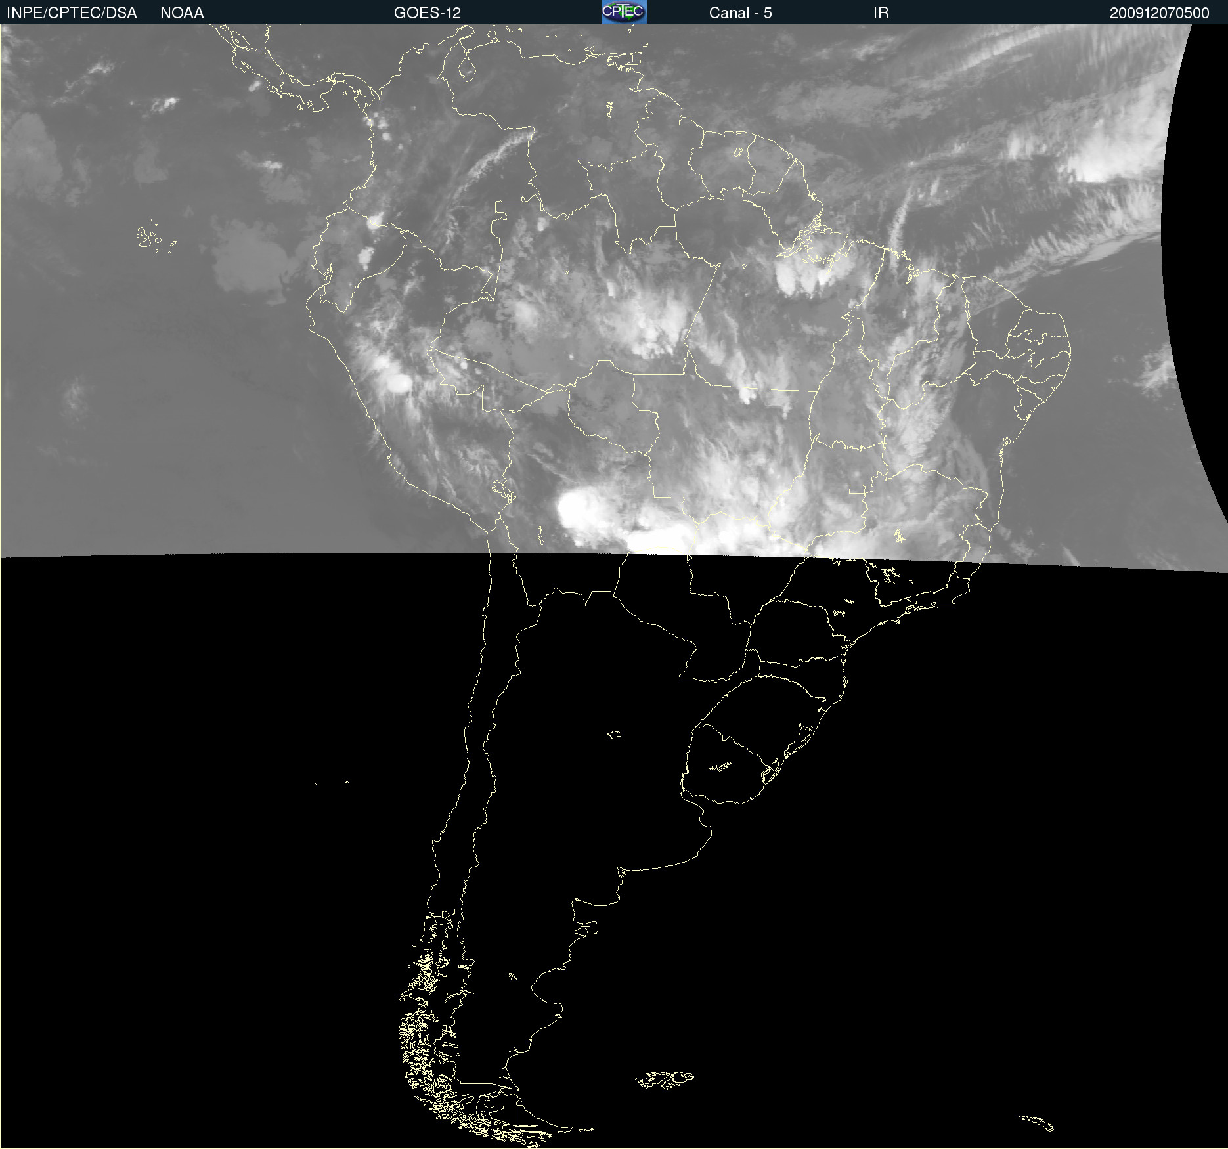Image resolution: width=1228 pixels, height=1149 pixels.
Task: Click the Canal - 5 label
Action: tap(740, 13)
